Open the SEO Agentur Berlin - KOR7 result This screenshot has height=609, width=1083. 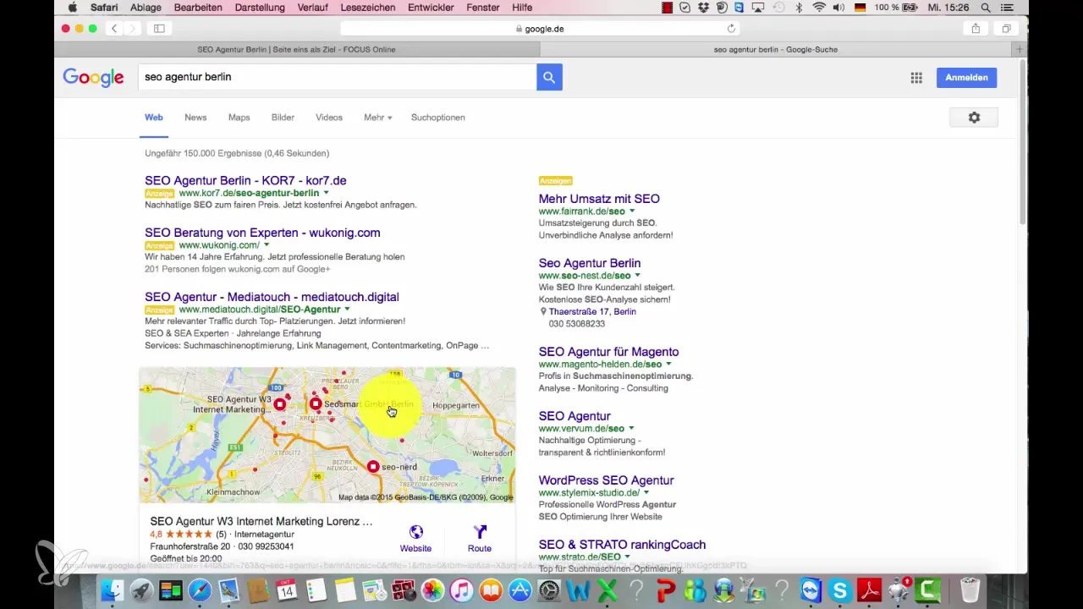245,180
